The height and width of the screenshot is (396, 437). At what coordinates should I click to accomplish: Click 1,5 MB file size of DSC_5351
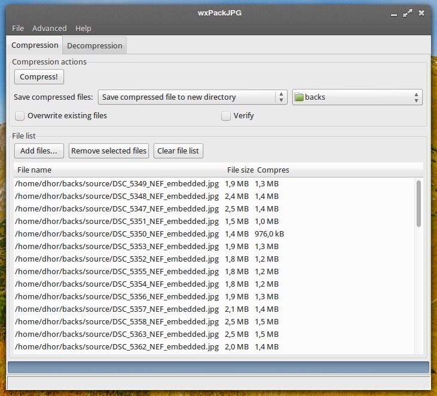pos(237,222)
